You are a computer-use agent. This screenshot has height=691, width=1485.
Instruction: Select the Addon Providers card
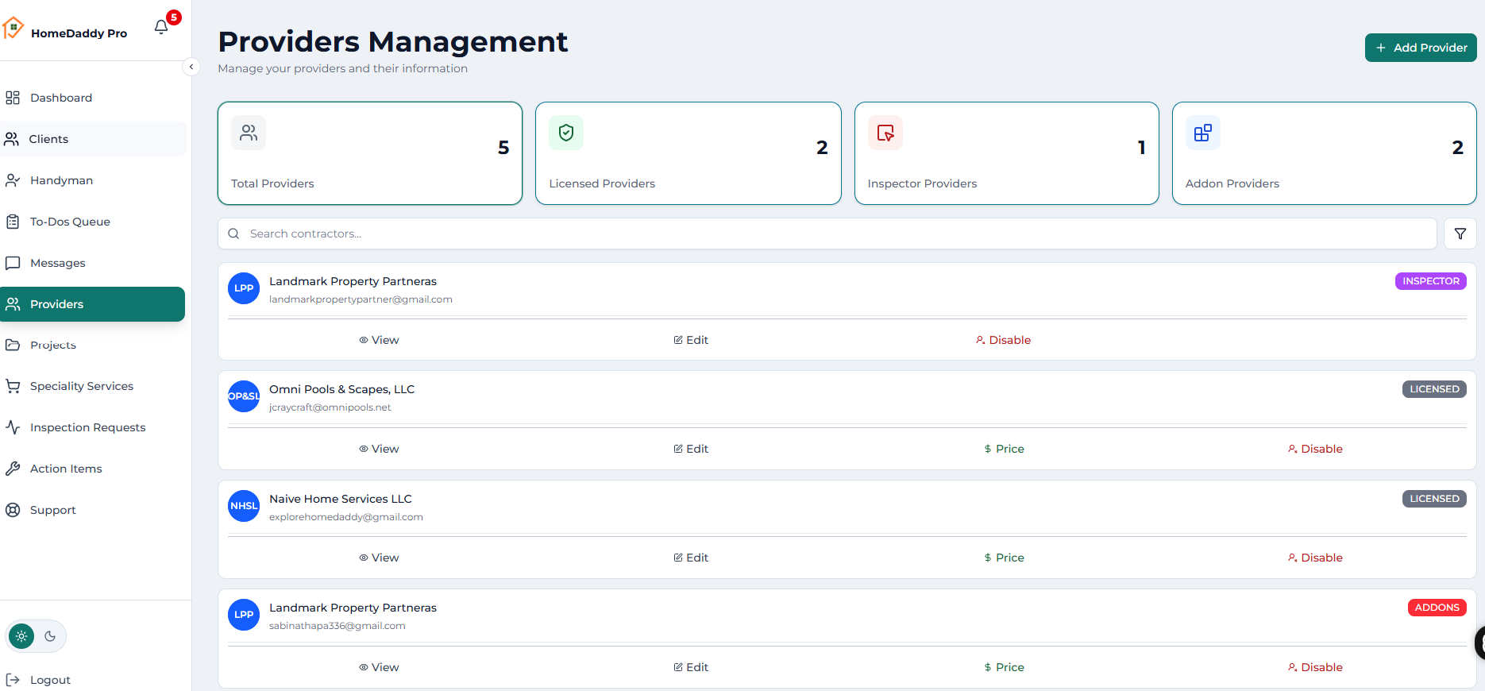[x=1325, y=153]
